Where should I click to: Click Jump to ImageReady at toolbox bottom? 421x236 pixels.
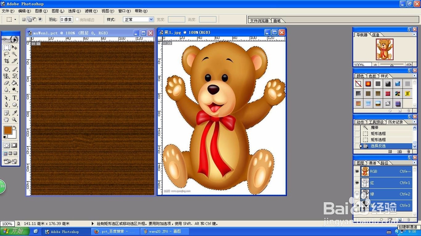(11, 161)
